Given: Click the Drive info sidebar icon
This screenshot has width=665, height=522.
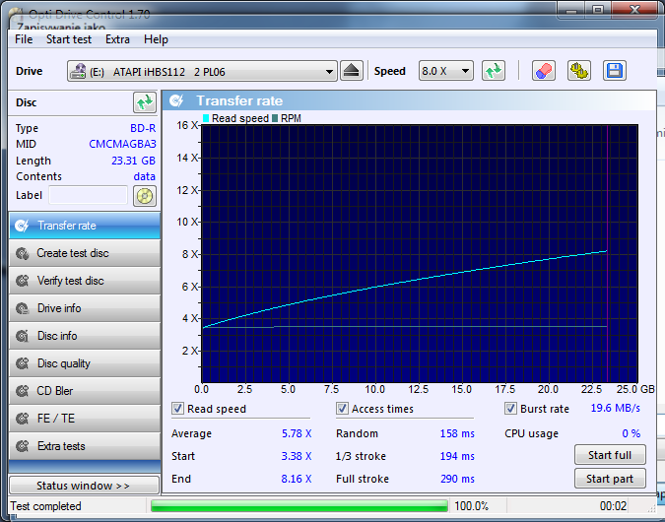Looking at the screenshot, I should pyautogui.click(x=22, y=308).
